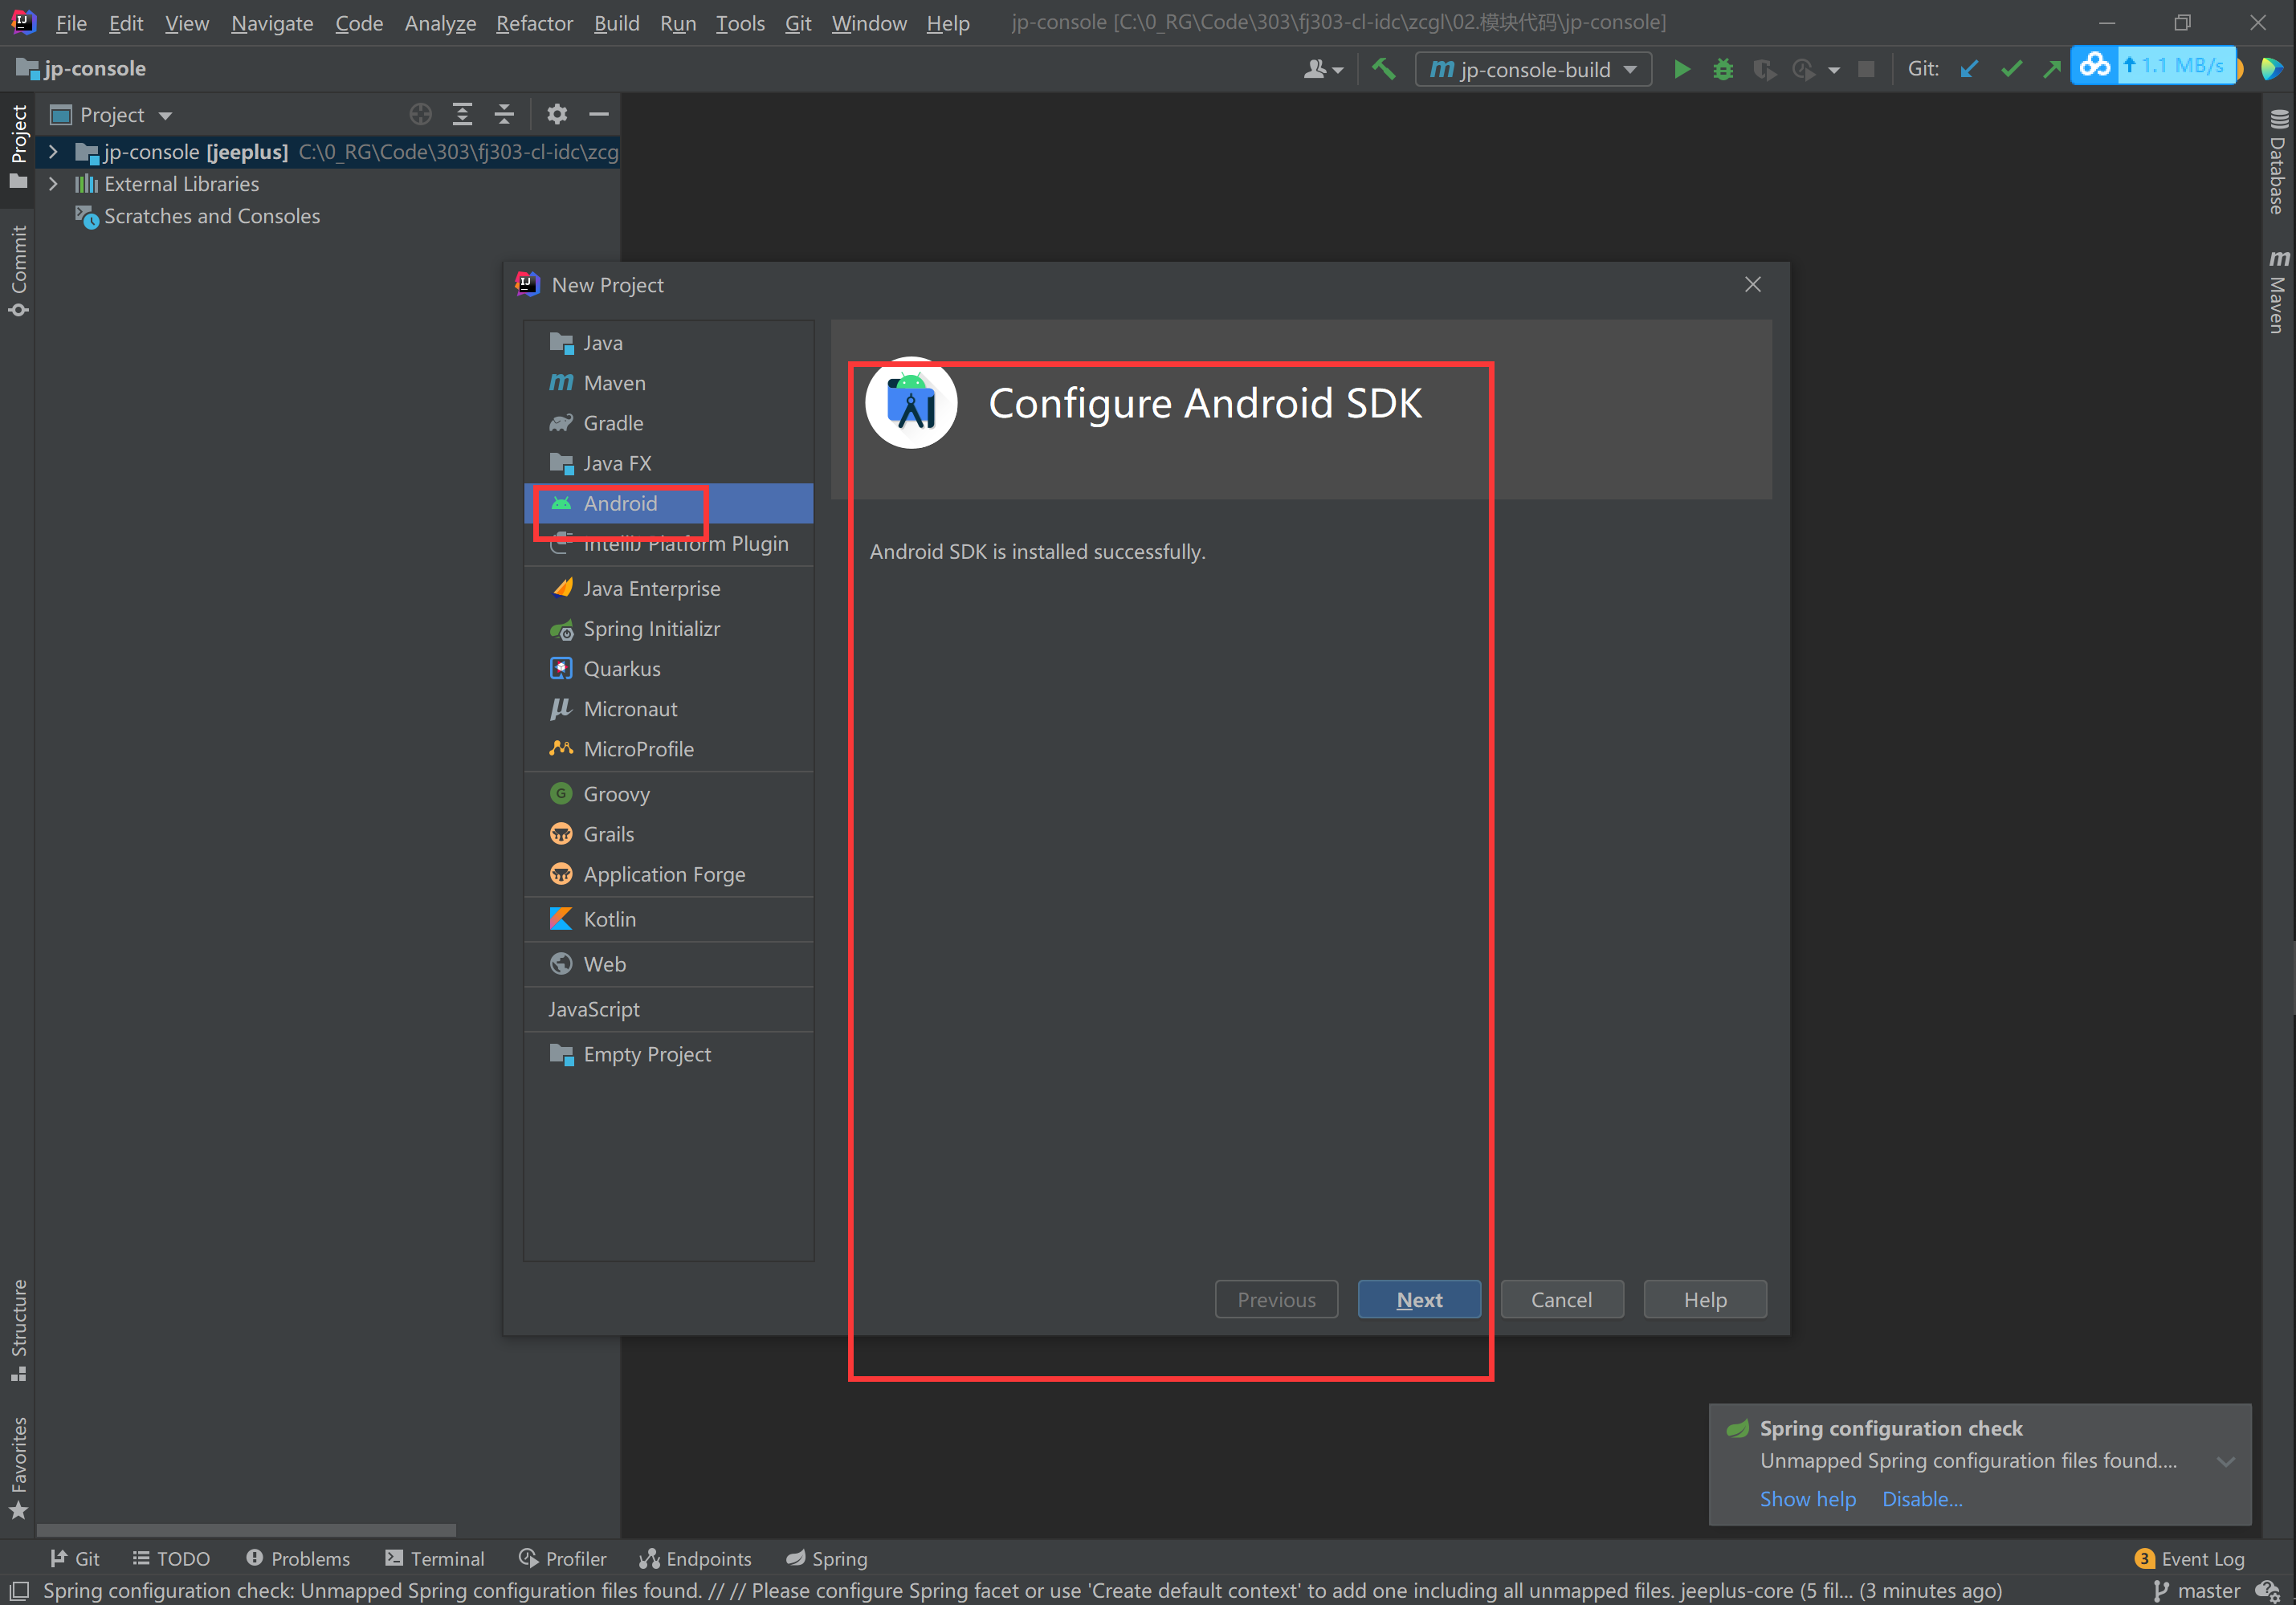Click the Show help link

(1808, 1498)
